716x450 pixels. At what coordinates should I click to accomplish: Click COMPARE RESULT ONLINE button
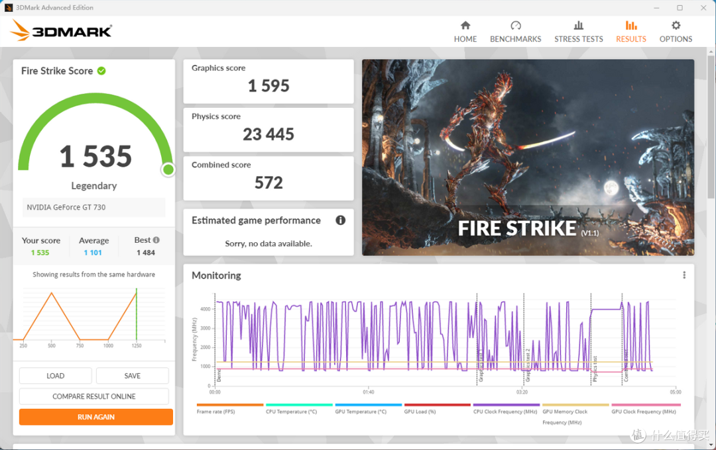94,396
